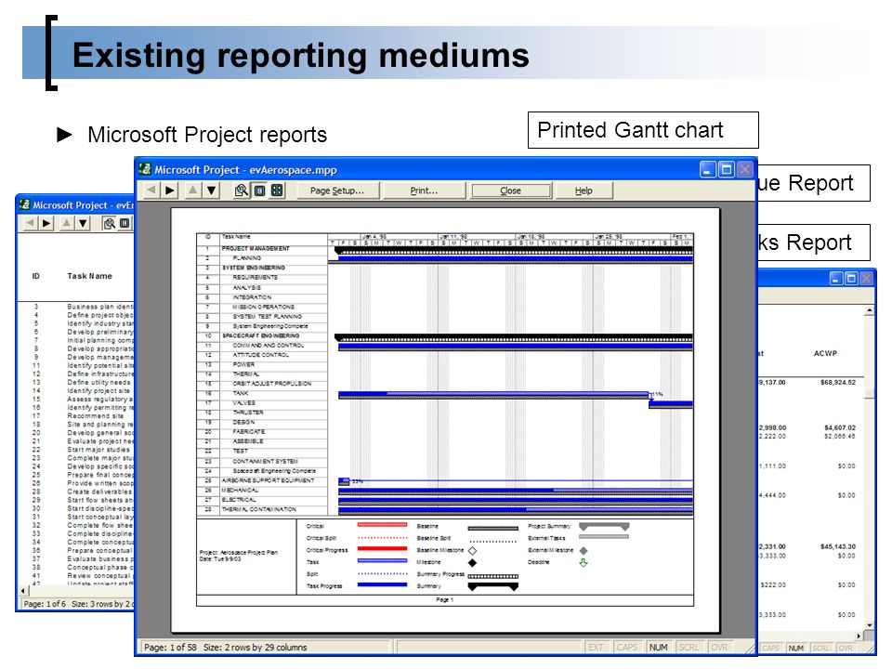Click 'Task Name' header in left window
The height and width of the screenshot is (669, 892).
(89, 276)
